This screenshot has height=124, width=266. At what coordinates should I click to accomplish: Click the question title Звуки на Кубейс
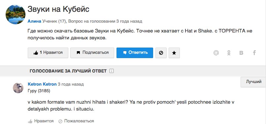tap(58, 9)
